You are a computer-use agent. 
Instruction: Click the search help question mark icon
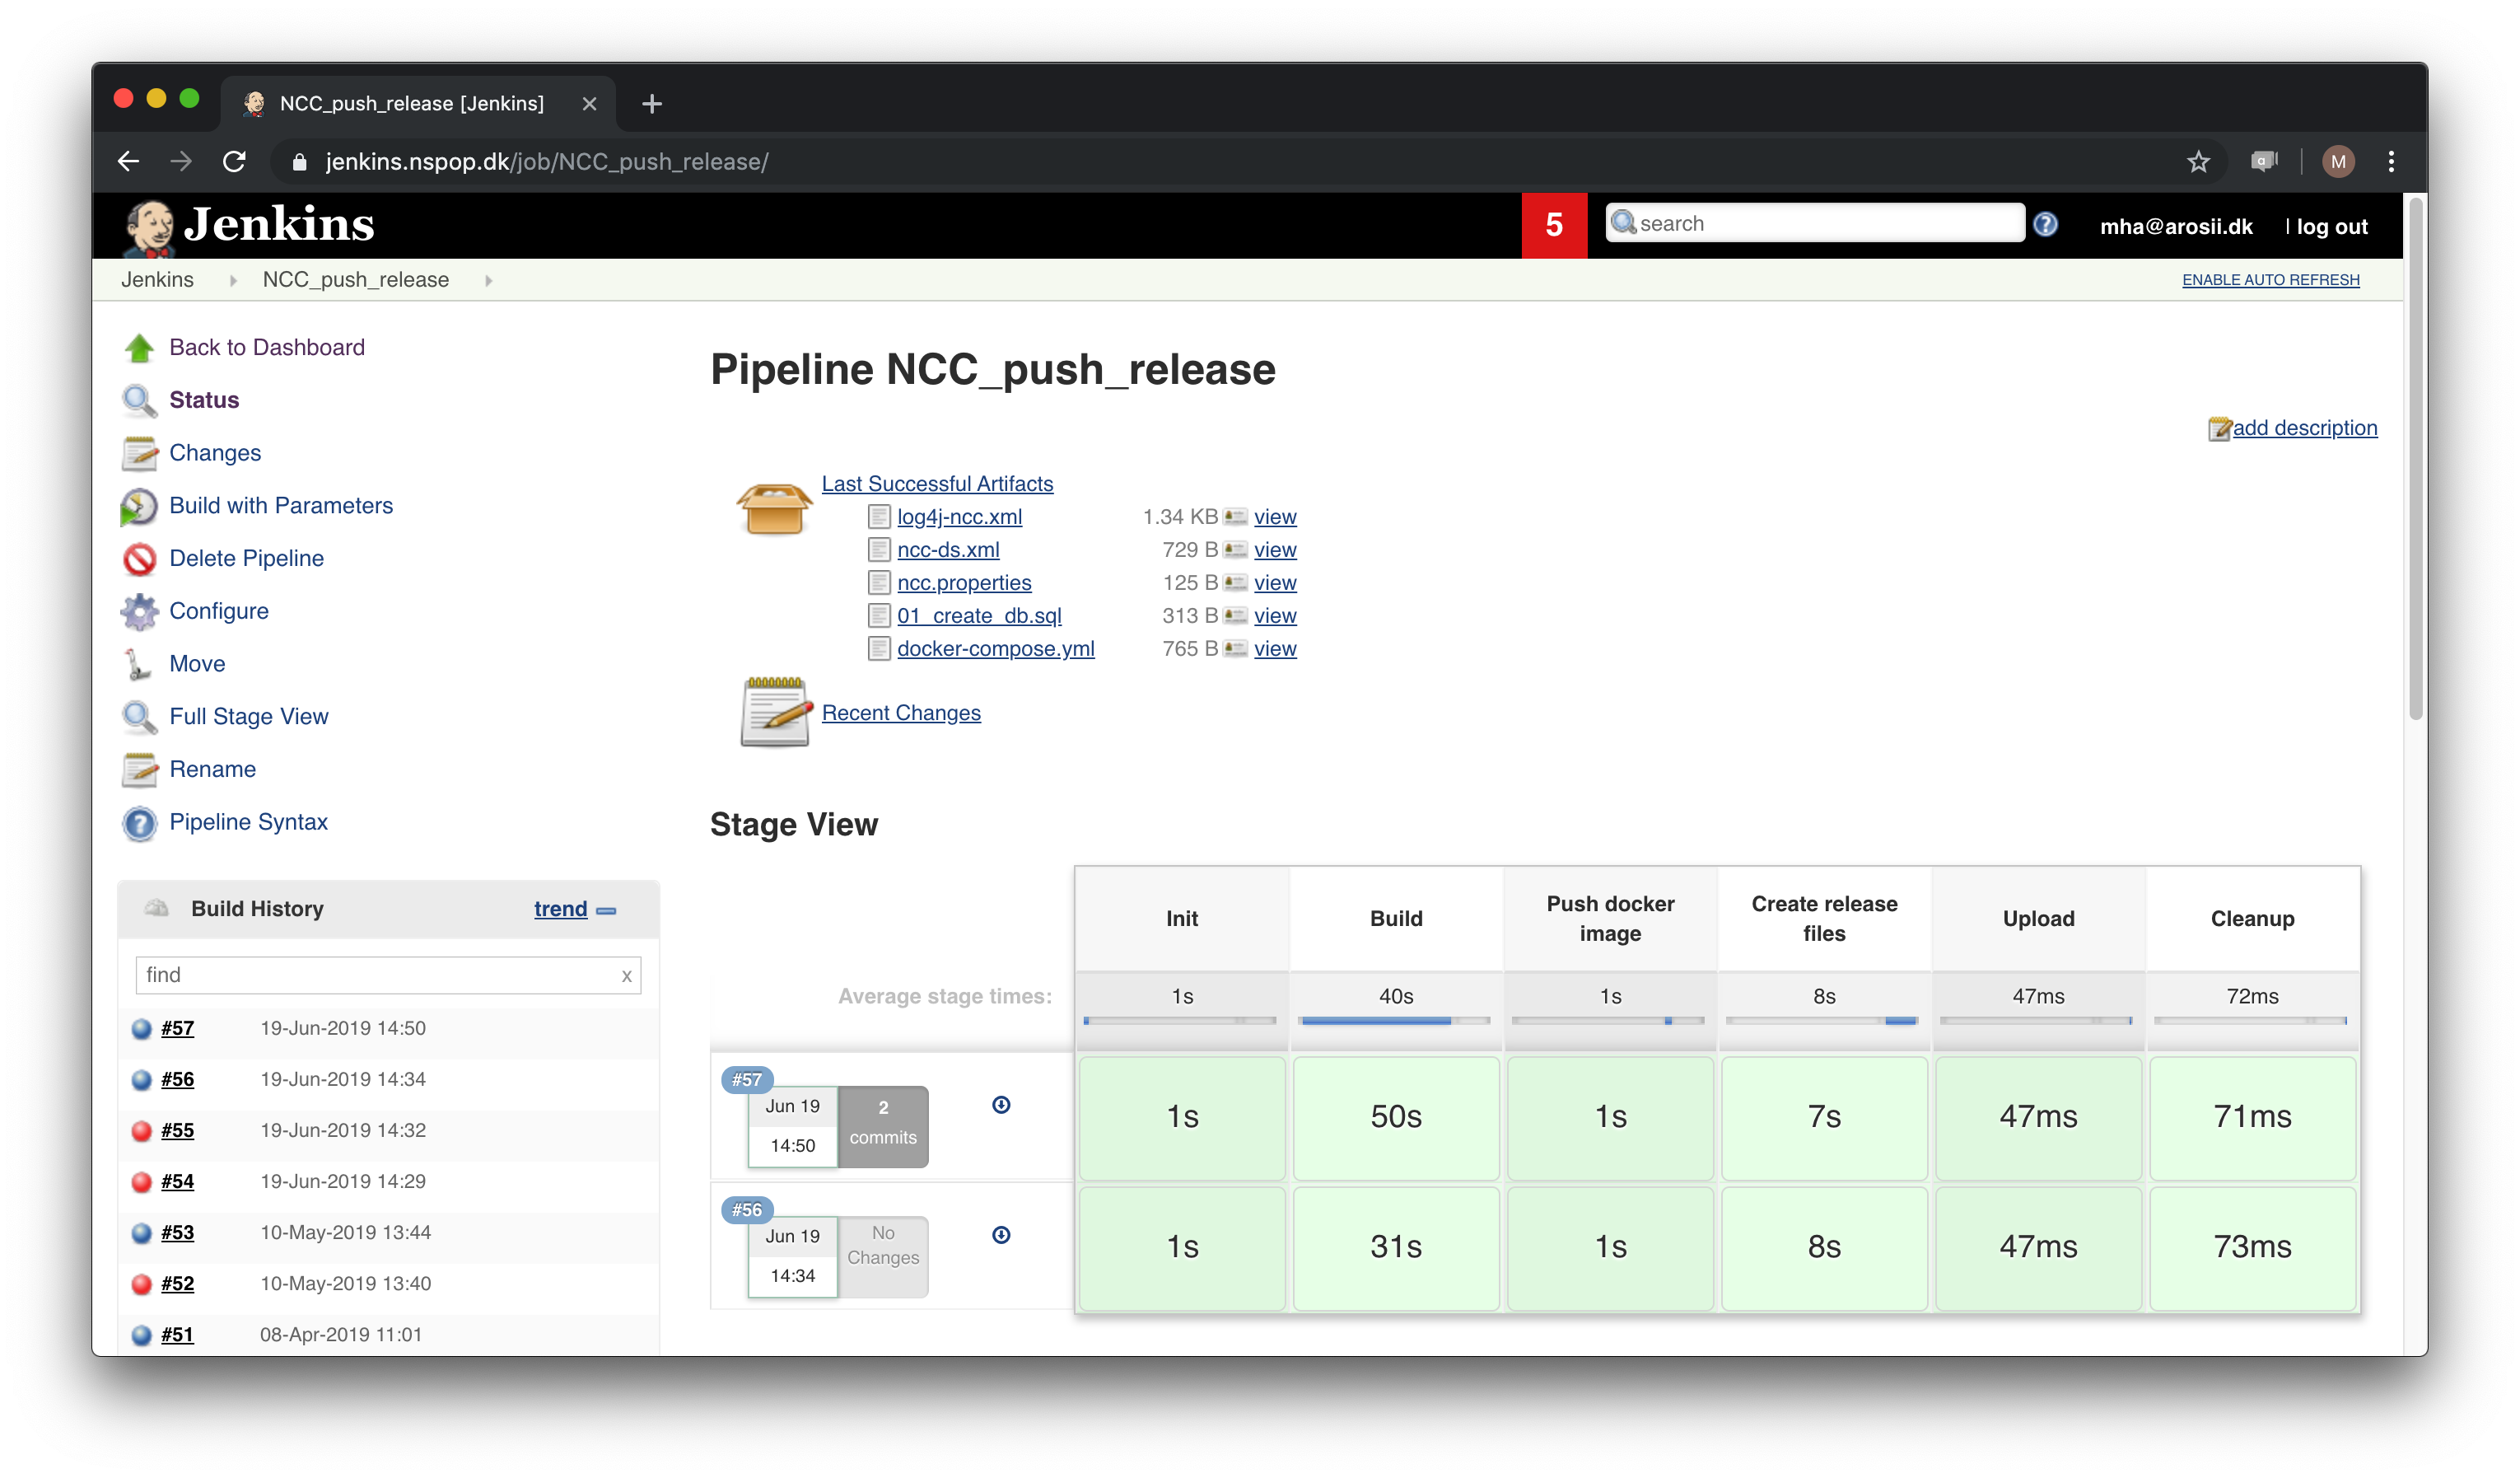click(2045, 224)
